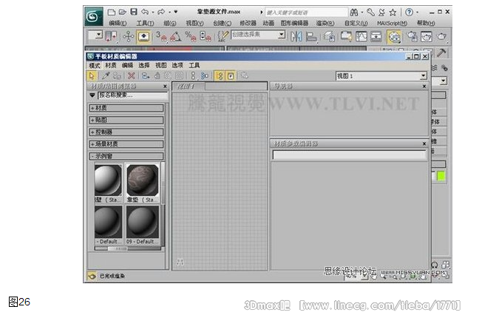Click the New Scene icon in the quick access toolbar
Image resolution: width=482 pixels, height=318 pixels.
(112, 12)
